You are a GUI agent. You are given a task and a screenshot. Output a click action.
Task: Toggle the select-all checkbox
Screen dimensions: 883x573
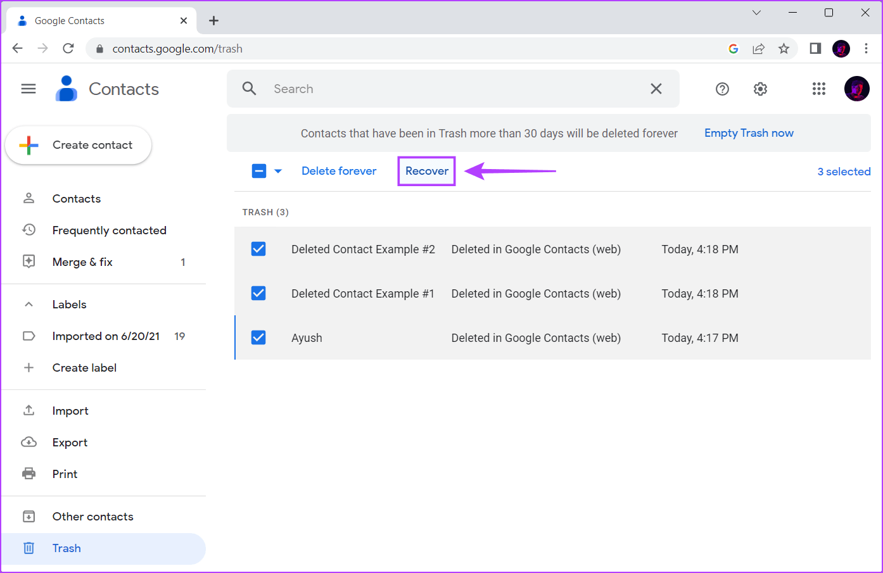(x=259, y=171)
